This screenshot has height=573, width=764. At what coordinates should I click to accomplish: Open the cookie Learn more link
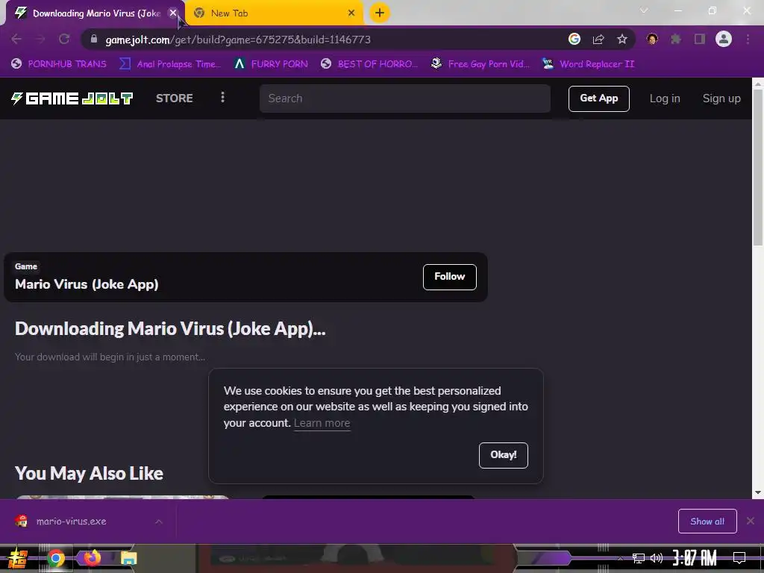[322, 424]
